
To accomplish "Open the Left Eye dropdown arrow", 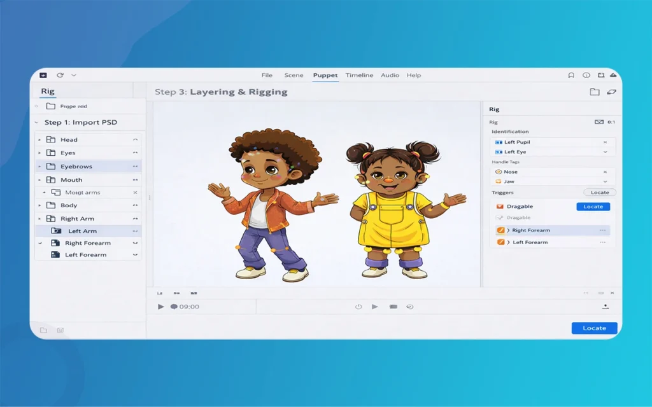I will (604, 152).
